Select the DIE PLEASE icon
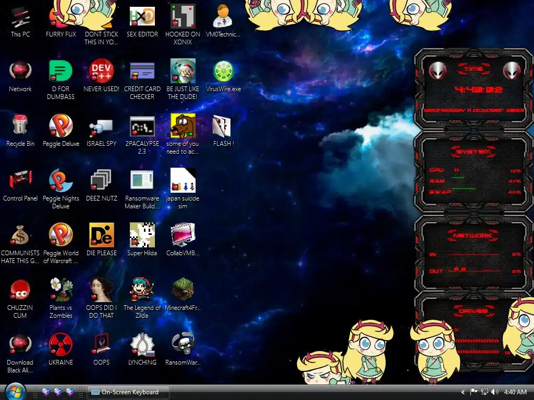This screenshot has width=534, height=400. point(101,235)
